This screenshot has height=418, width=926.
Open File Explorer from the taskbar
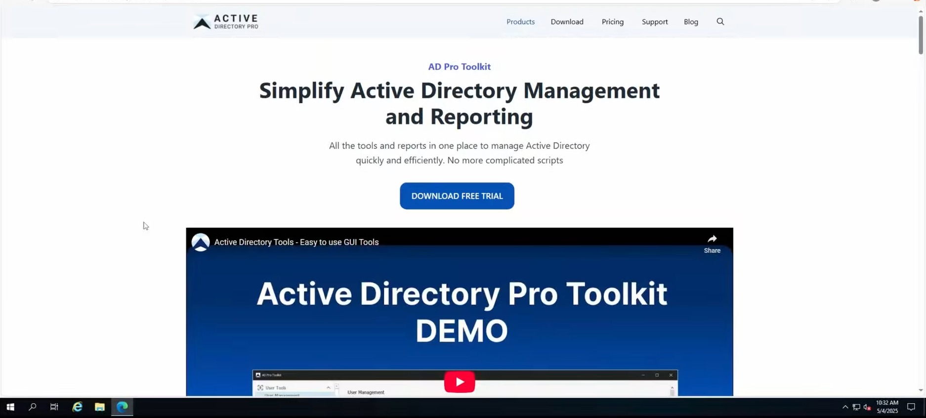[100, 407]
